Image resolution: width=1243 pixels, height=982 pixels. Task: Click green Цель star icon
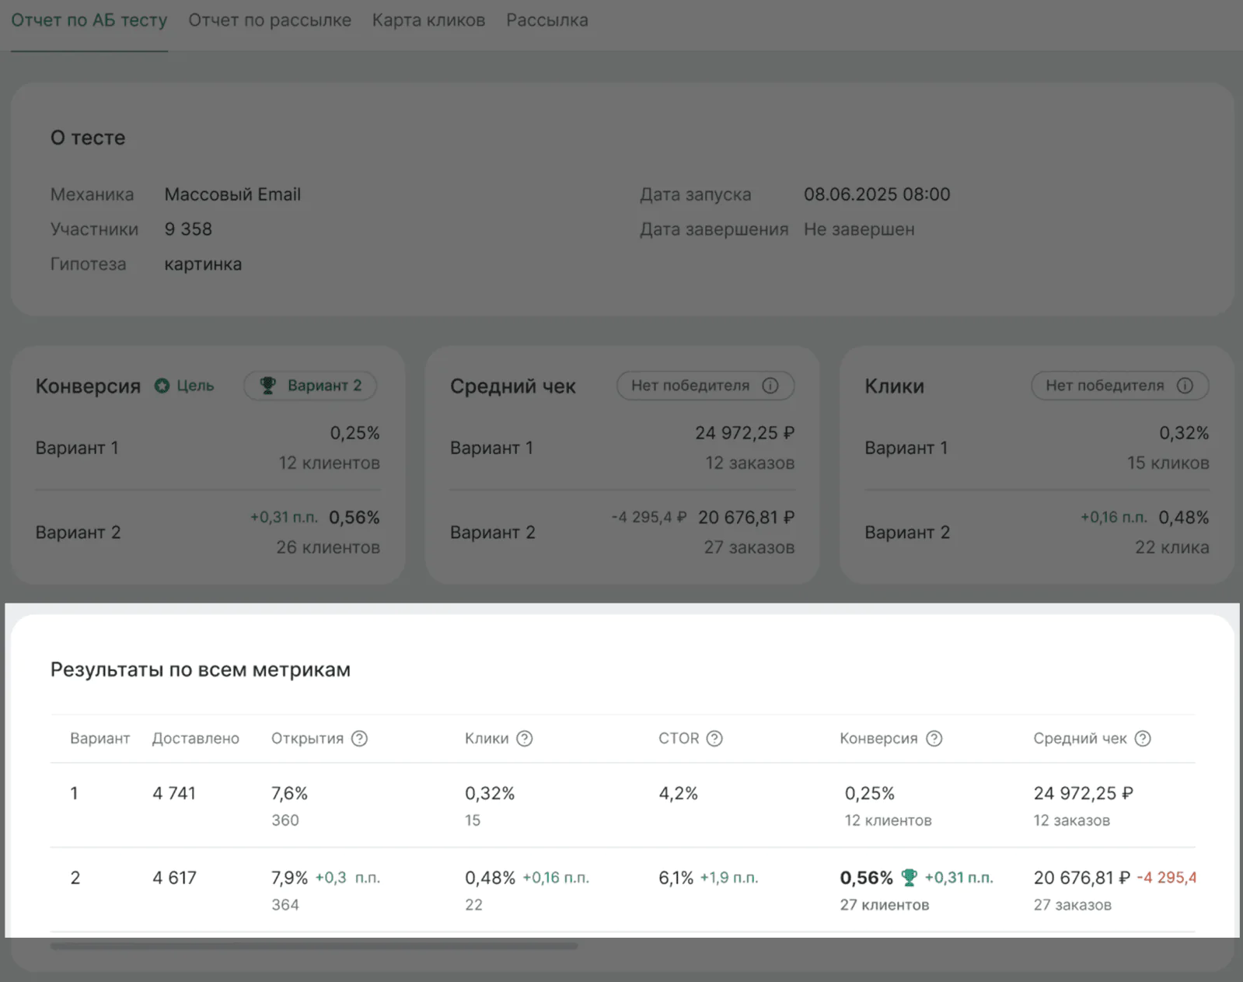(162, 386)
